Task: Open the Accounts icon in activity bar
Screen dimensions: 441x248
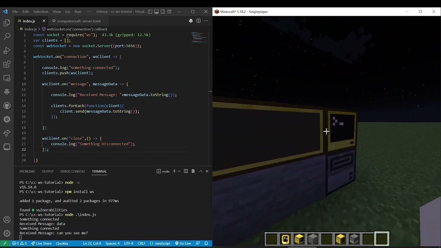Action: 7,220
